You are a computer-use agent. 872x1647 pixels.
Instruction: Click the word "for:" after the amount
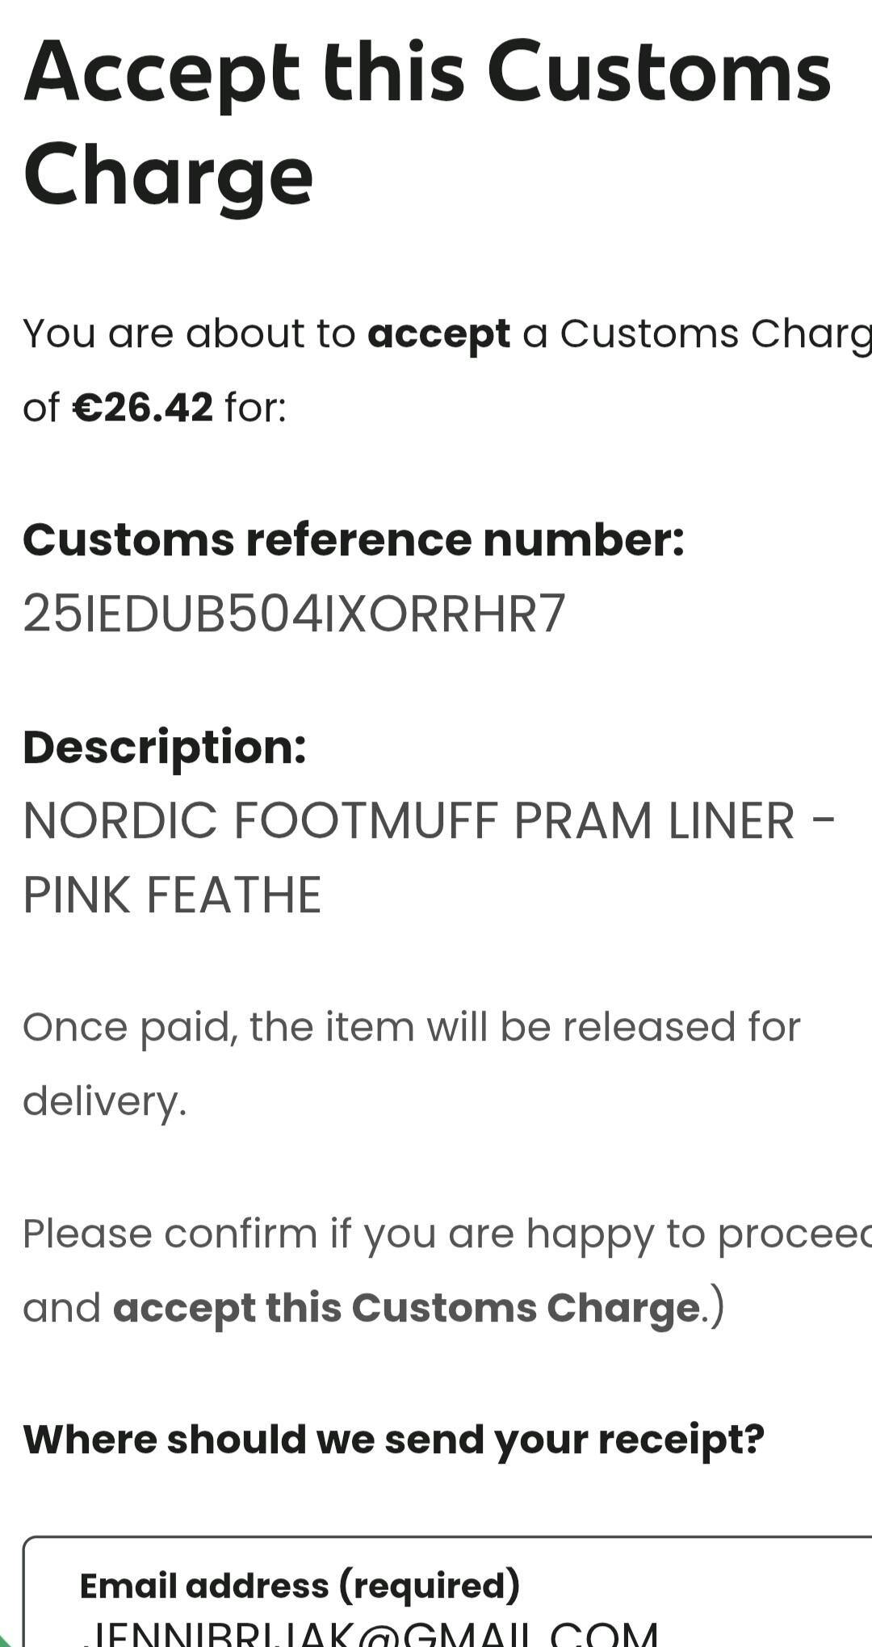(x=255, y=407)
